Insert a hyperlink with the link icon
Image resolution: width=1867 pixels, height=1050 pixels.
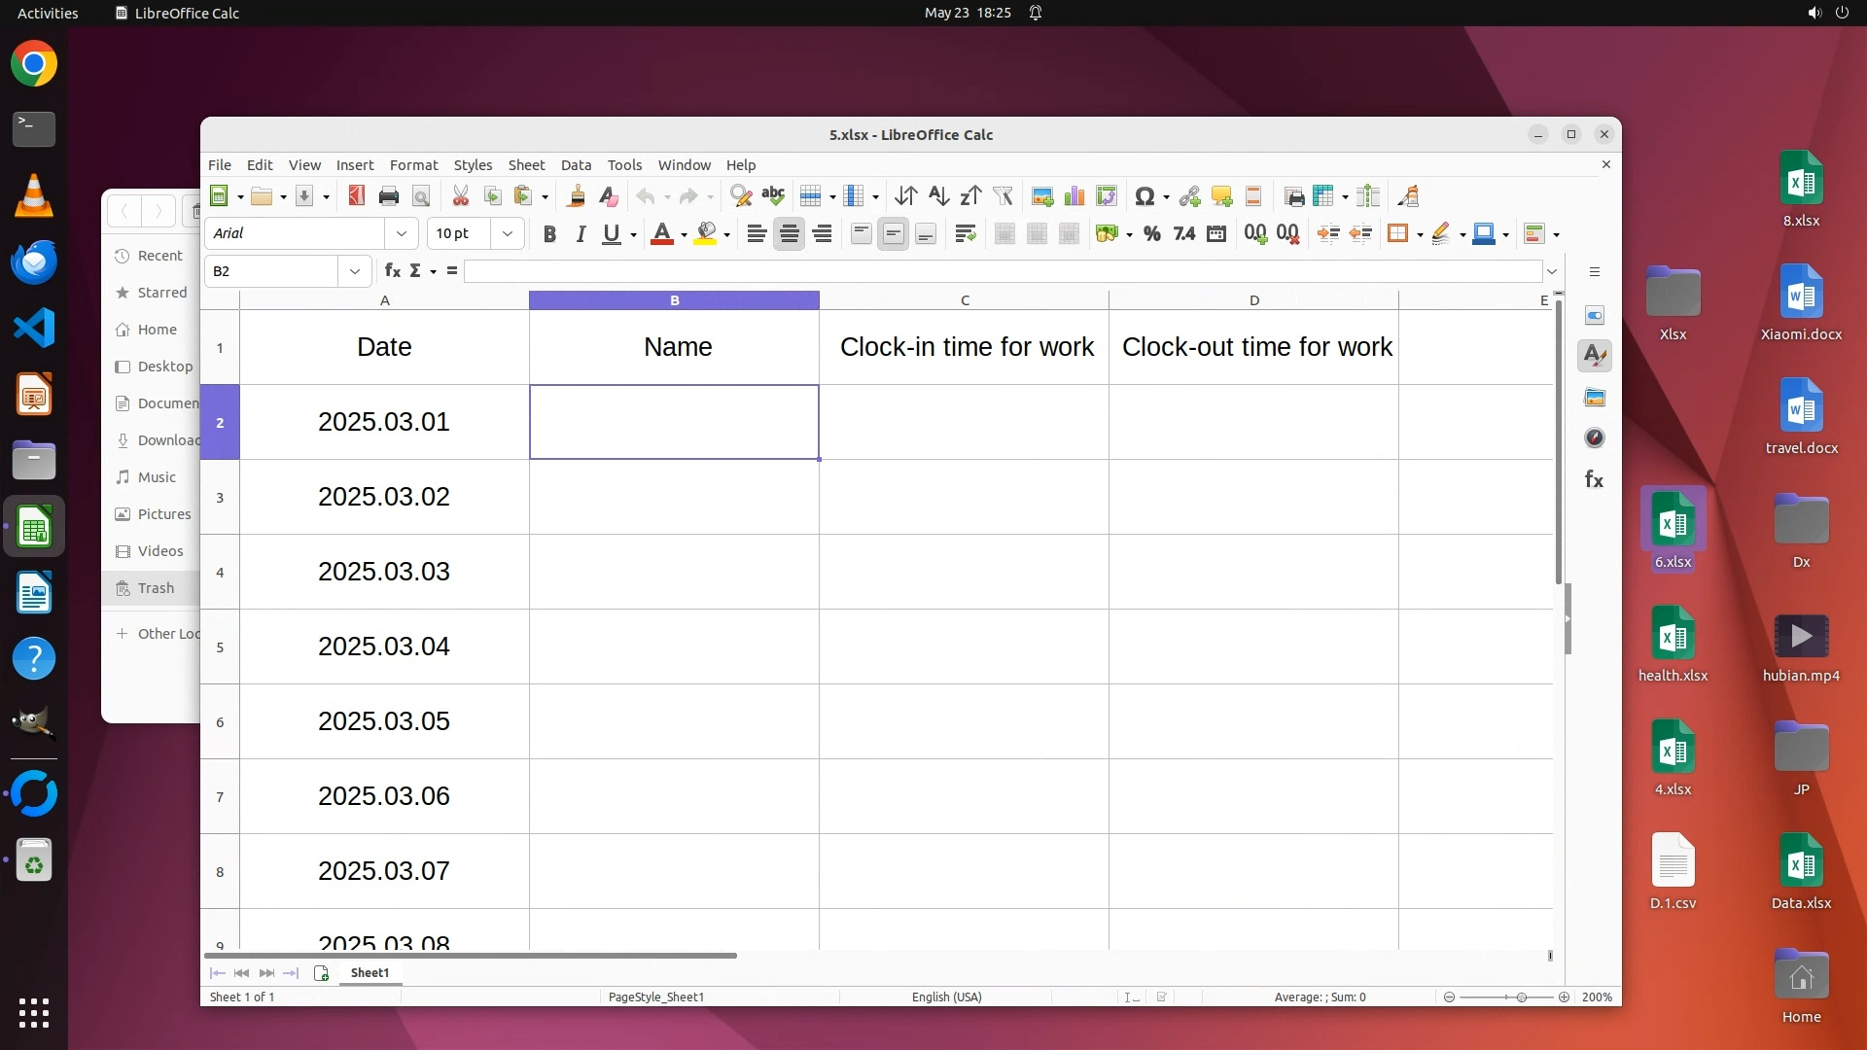(x=1189, y=196)
